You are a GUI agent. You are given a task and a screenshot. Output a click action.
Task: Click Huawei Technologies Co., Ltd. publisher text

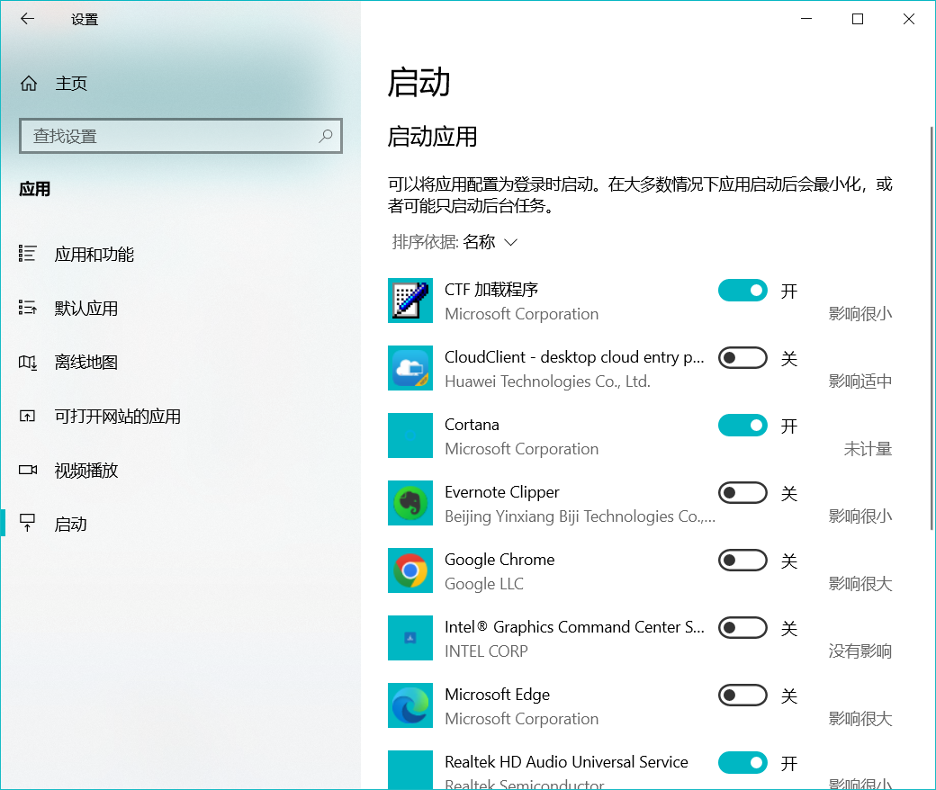tap(547, 382)
